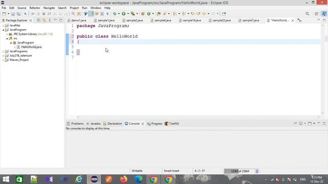
Task: Open the Run menu
Action: [x=85, y=8]
